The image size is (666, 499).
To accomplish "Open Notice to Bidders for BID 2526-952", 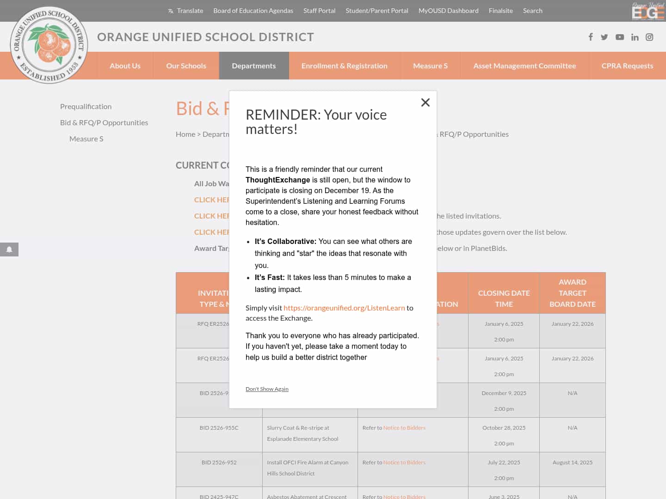I will pos(404,462).
